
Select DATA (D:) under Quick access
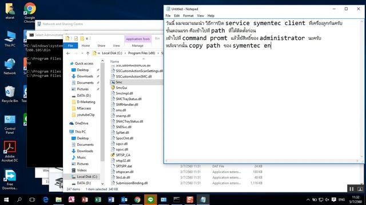(x=83, y=96)
